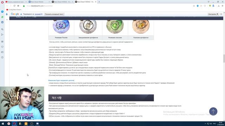Viewport: 225px width, 126px height.
Task: Open history clock icon in Opera sidebar
Action: (2, 57)
